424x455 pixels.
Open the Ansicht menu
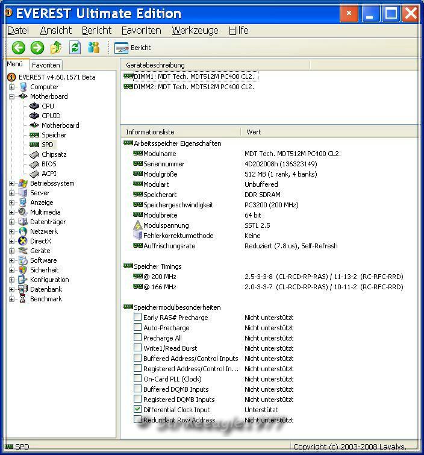(55, 30)
